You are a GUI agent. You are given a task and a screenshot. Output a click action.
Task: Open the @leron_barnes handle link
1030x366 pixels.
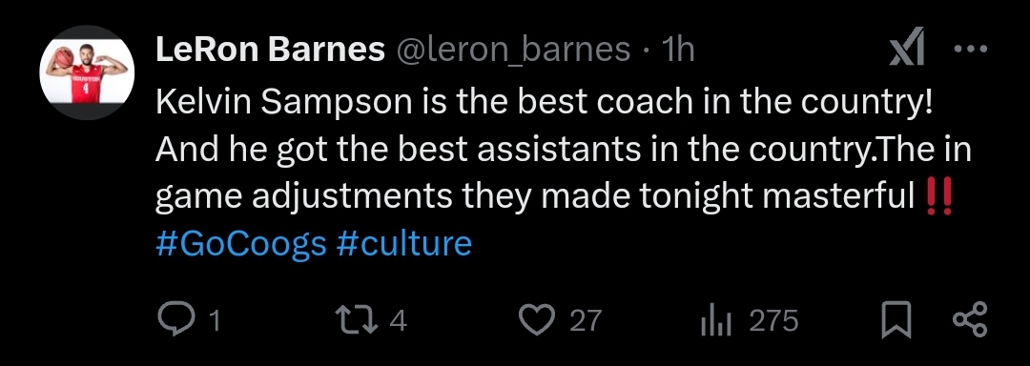pyautogui.click(x=511, y=50)
